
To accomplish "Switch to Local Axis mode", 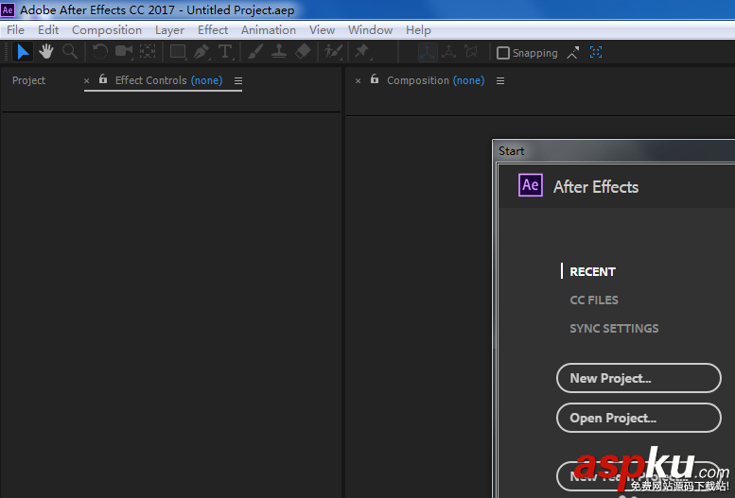I will click(x=428, y=52).
